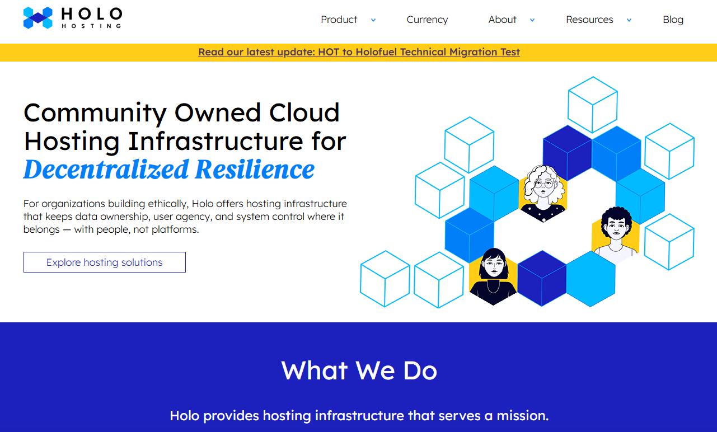Click the dark blue cube below the top outlined cube

coord(568,152)
